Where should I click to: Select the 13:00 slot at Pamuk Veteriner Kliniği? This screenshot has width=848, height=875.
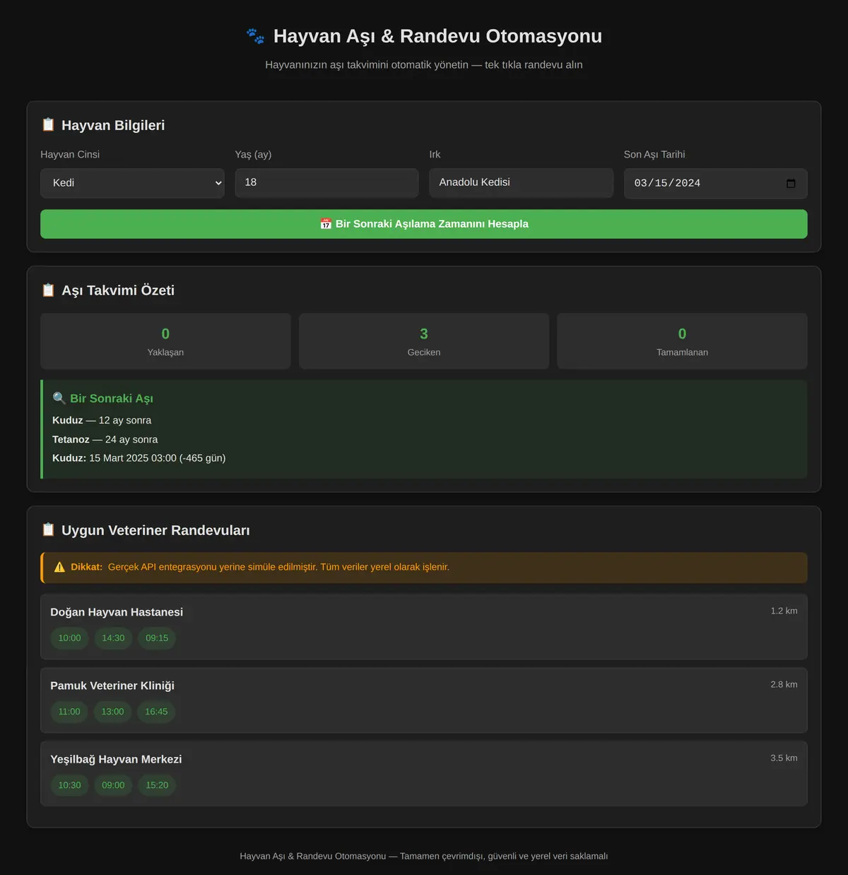point(112,712)
